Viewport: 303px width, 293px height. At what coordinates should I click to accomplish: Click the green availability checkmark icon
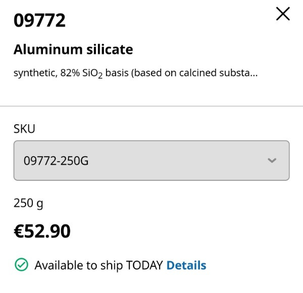tap(21, 265)
